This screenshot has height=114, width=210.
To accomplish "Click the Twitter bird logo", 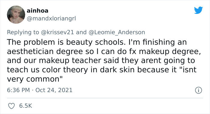I will tap(199, 10).
